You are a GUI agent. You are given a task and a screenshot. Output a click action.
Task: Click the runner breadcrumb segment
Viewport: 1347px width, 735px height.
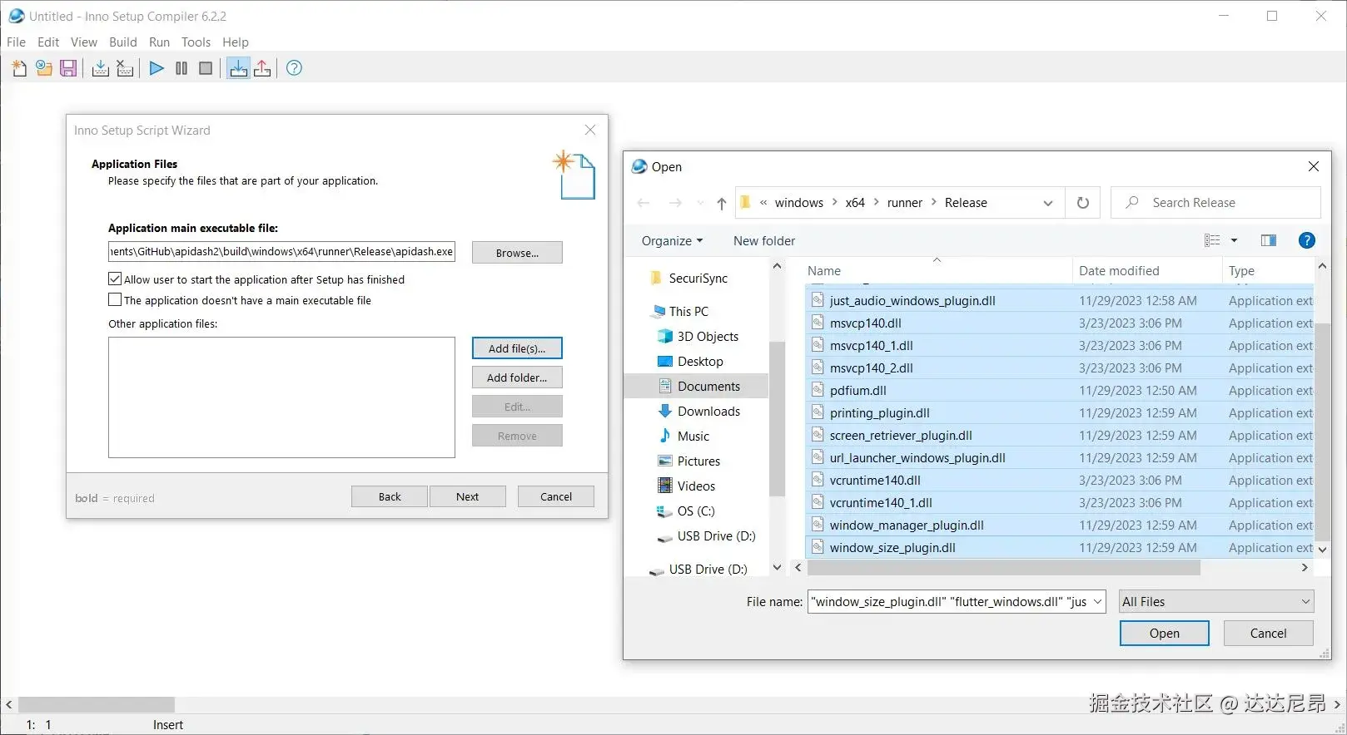pos(905,203)
